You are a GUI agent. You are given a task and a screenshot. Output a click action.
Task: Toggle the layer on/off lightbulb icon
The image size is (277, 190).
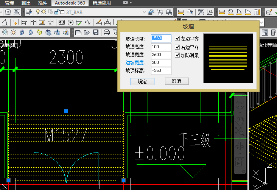click(37, 12)
